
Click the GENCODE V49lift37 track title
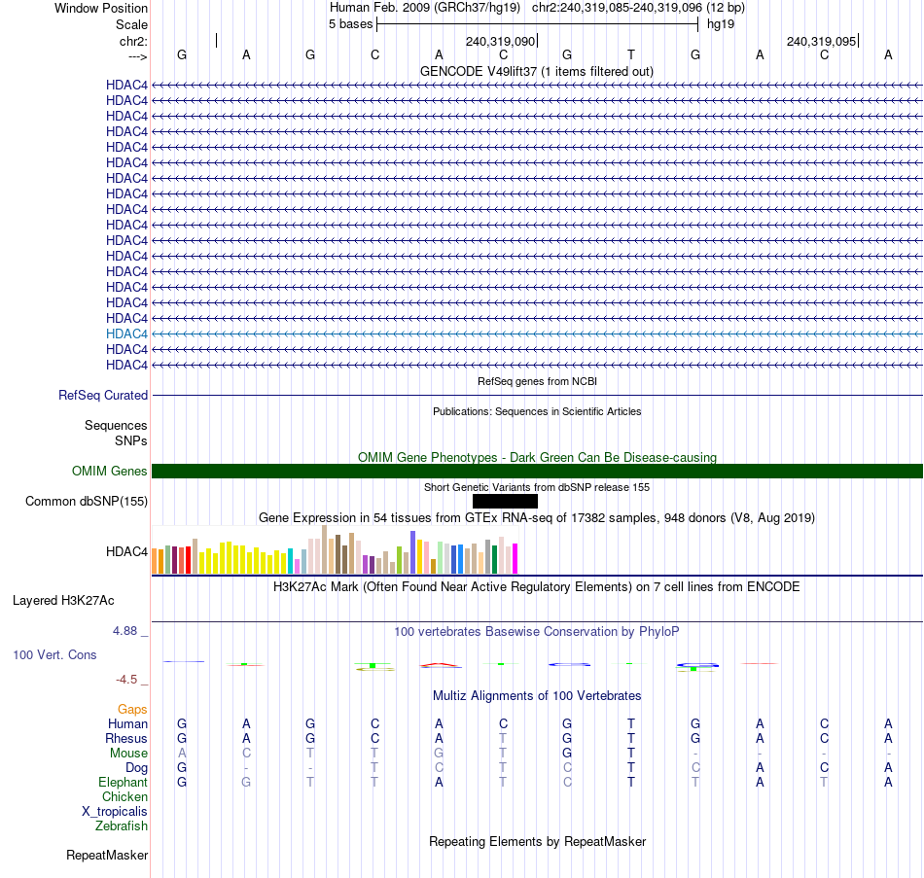[537, 71]
